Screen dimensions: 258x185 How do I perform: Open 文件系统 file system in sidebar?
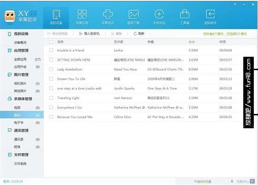click(20, 164)
